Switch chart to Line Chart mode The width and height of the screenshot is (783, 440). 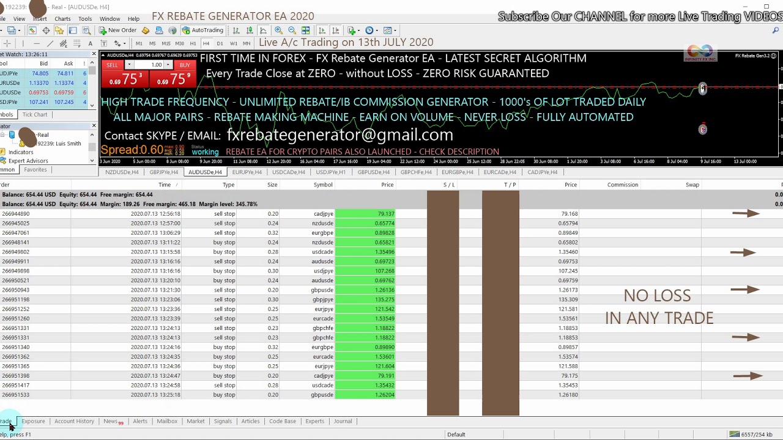pos(263,30)
